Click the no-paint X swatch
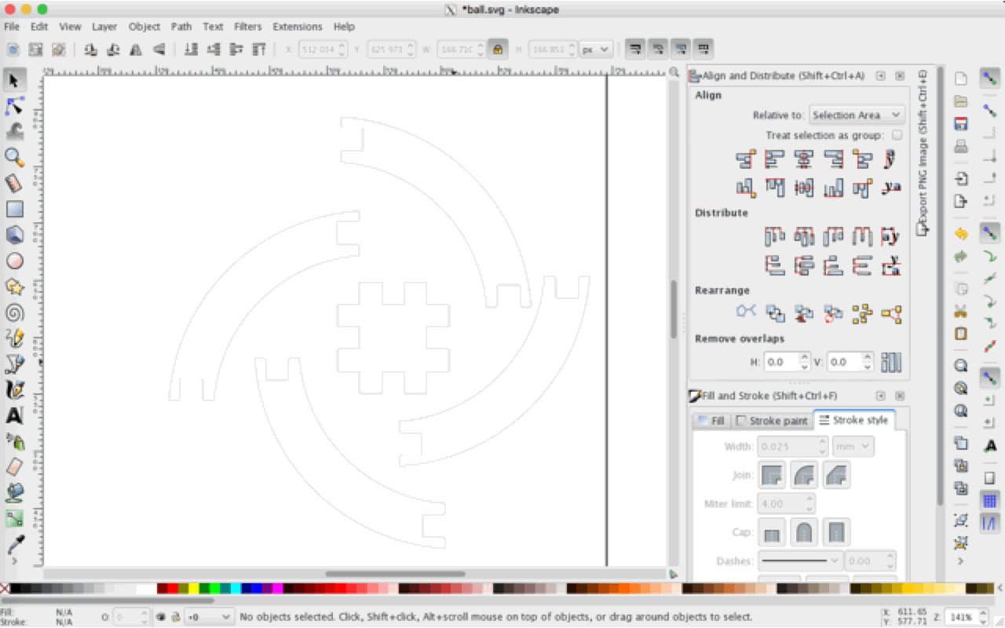The image size is (1005, 628). pyautogui.click(x=5, y=589)
